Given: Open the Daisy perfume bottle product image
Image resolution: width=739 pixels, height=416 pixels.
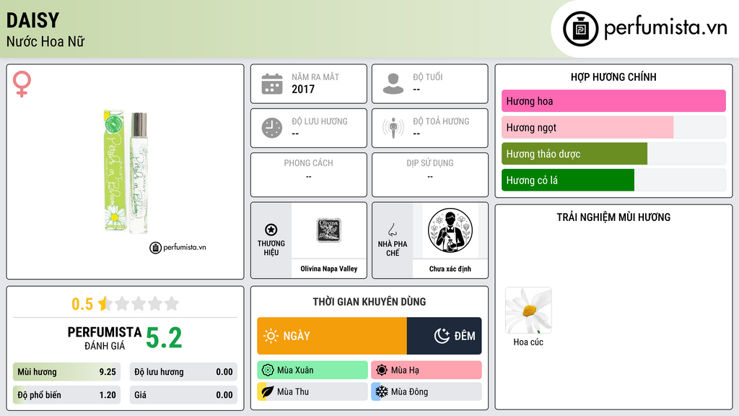Looking at the screenshot, I should [126, 172].
